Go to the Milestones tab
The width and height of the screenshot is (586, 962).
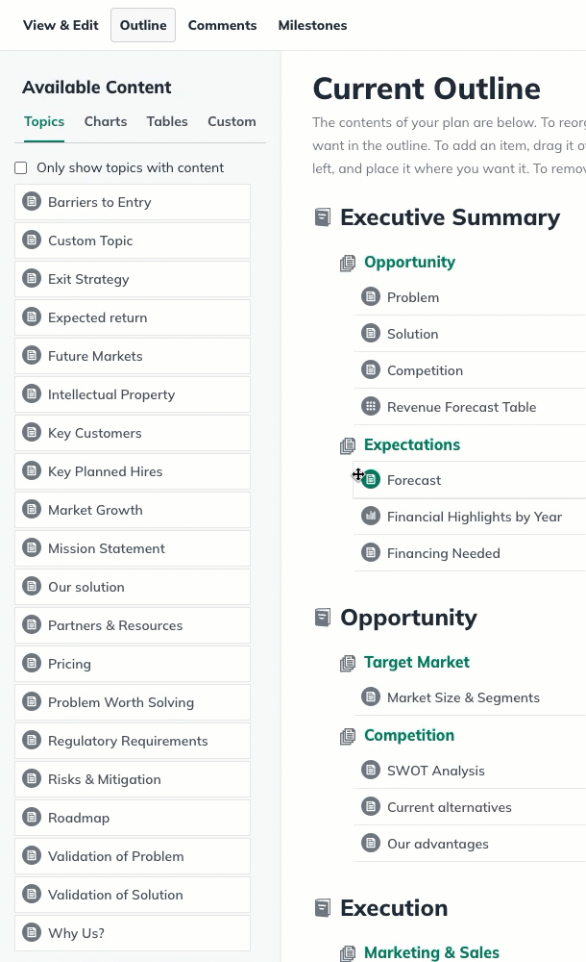(x=312, y=25)
